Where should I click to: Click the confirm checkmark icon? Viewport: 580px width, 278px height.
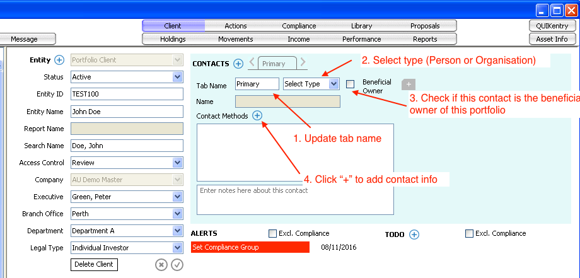pos(177,265)
